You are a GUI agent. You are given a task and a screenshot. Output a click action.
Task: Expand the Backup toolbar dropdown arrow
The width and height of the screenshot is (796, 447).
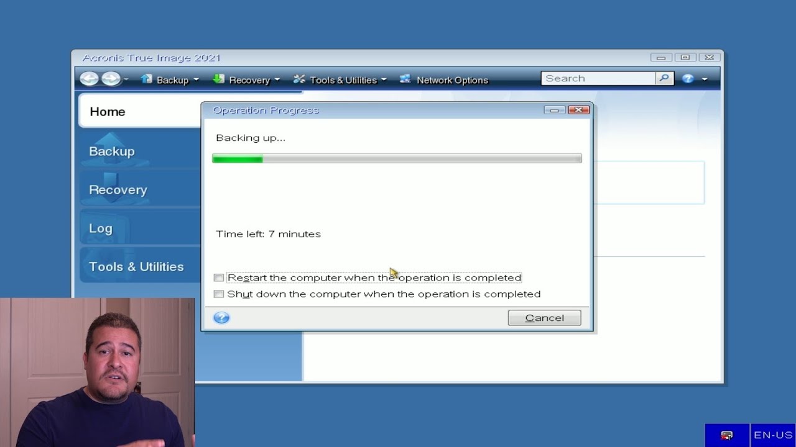coord(196,79)
